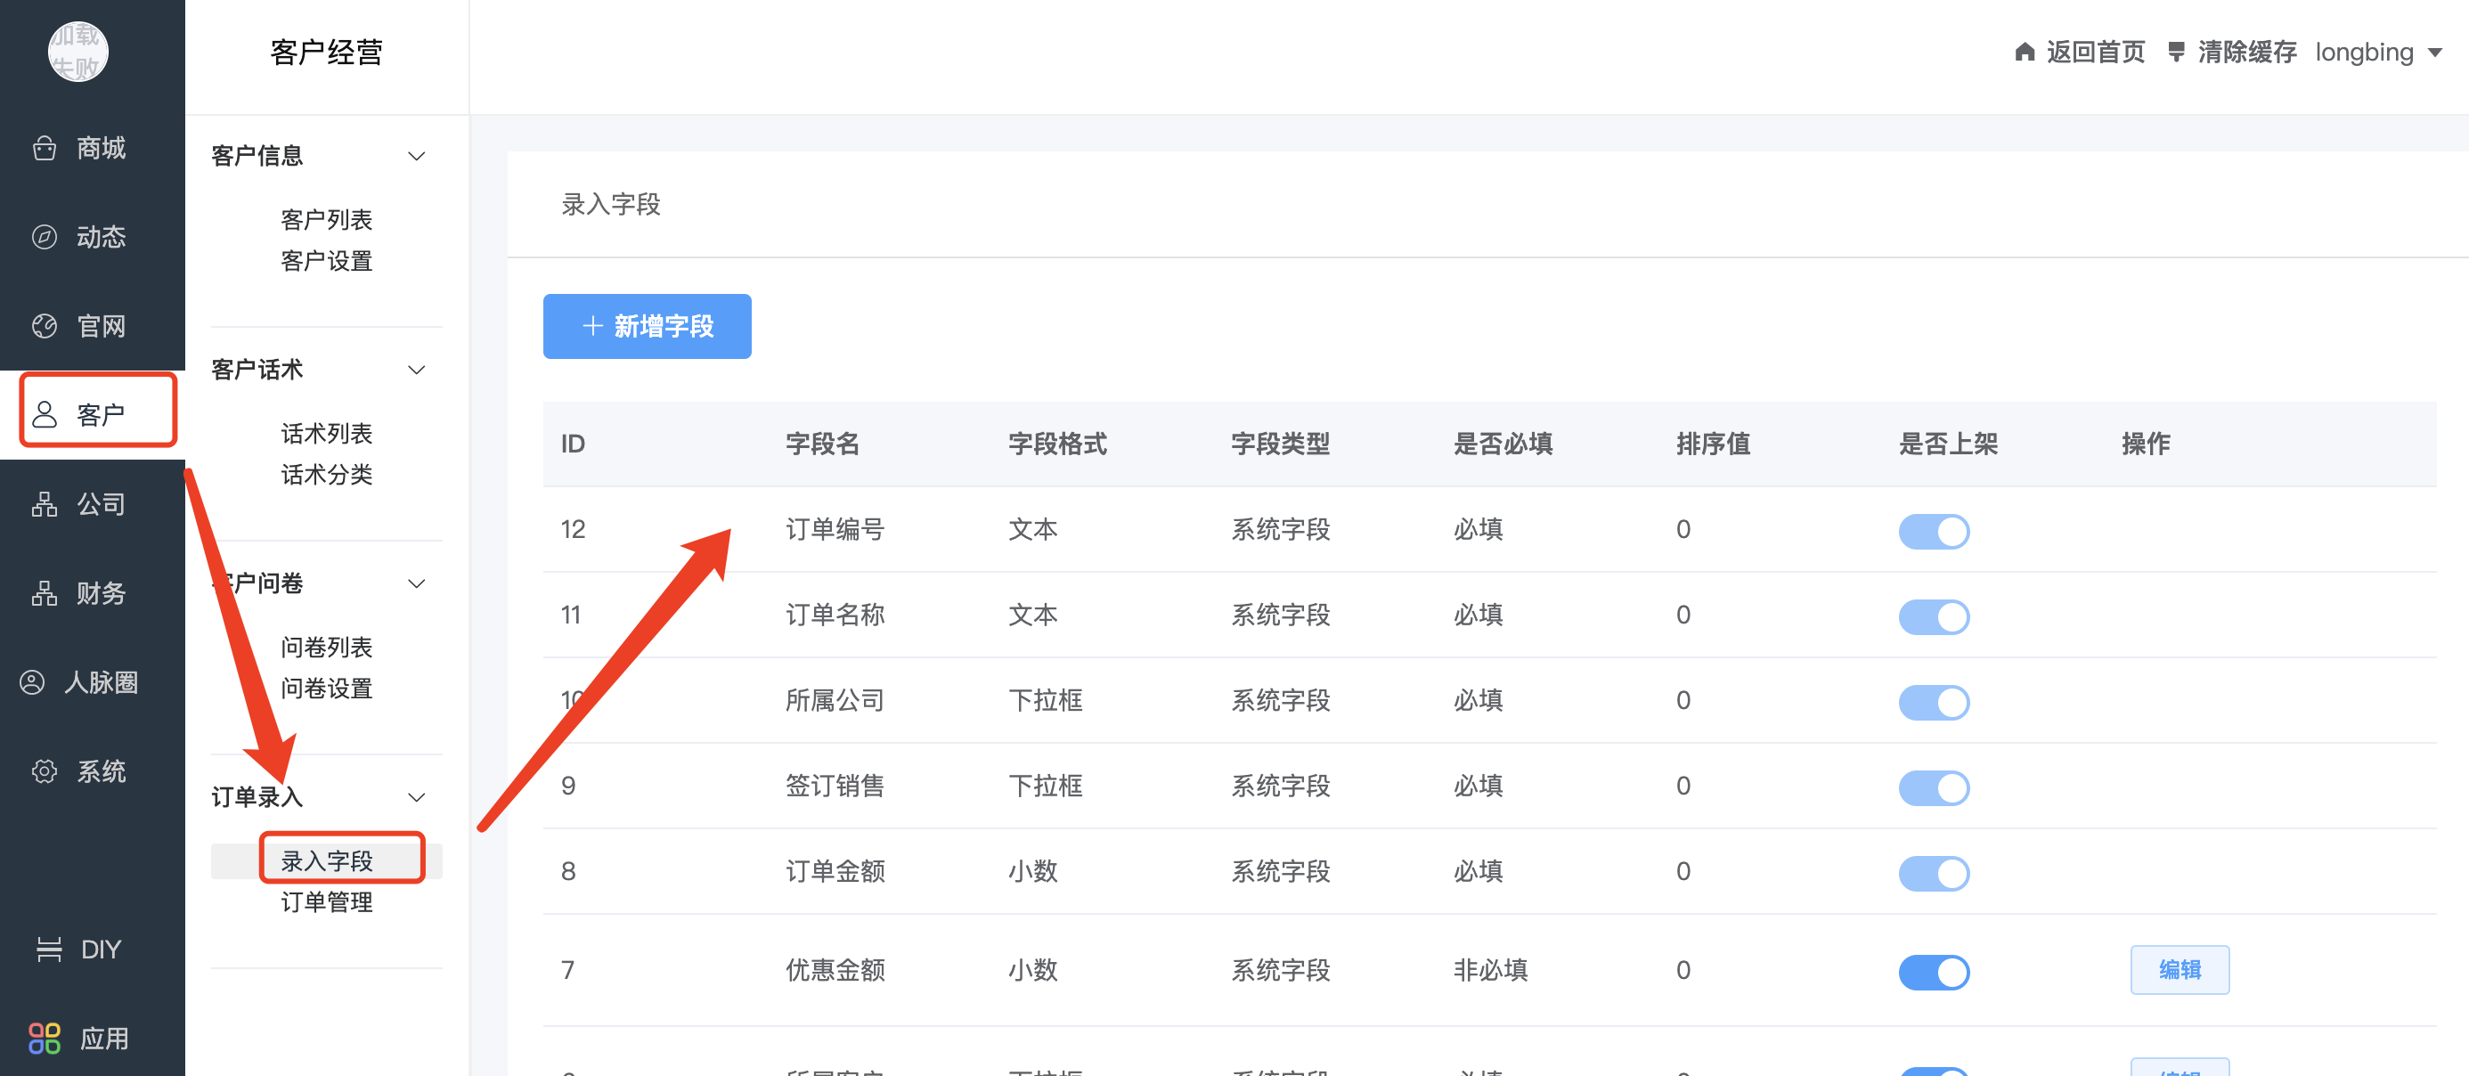Open 订单管理 submenu item
This screenshot has width=2469, height=1076.
327,901
